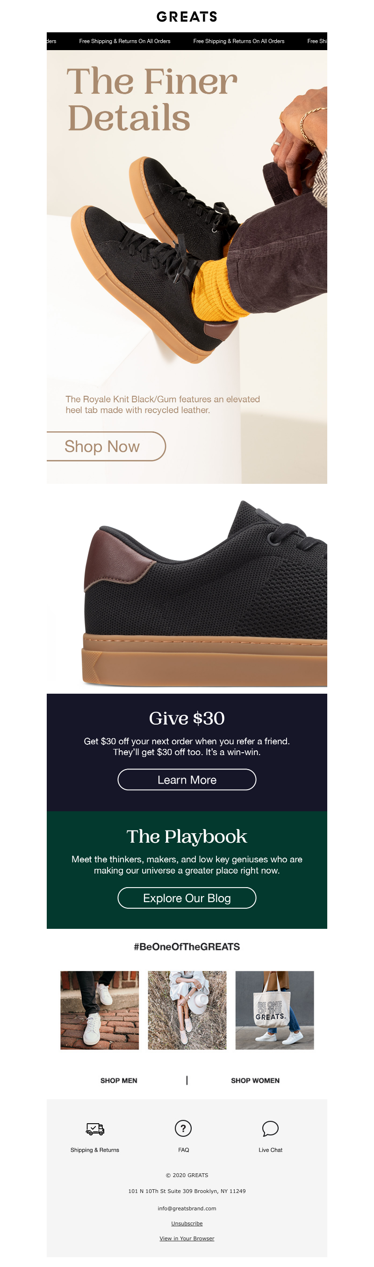The width and height of the screenshot is (374, 1267).
Task: Click View in Your Browser link
Action: pyautogui.click(x=187, y=1238)
